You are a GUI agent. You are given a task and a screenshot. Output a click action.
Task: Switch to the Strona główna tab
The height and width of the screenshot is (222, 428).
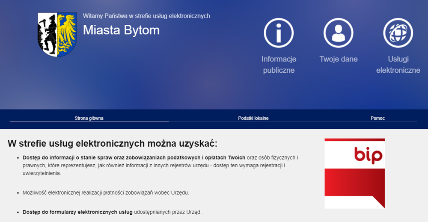tap(89, 118)
